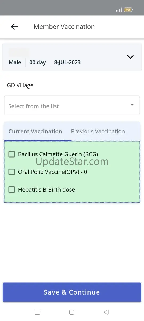Open Android recent apps menu icon
Viewport: 144px width, 321px height.
pos(37,312)
